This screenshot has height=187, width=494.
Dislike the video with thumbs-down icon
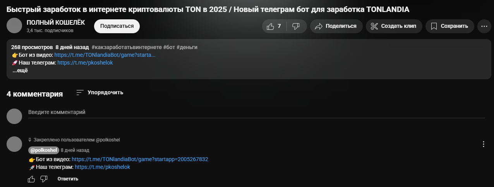click(x=297, y=26)
